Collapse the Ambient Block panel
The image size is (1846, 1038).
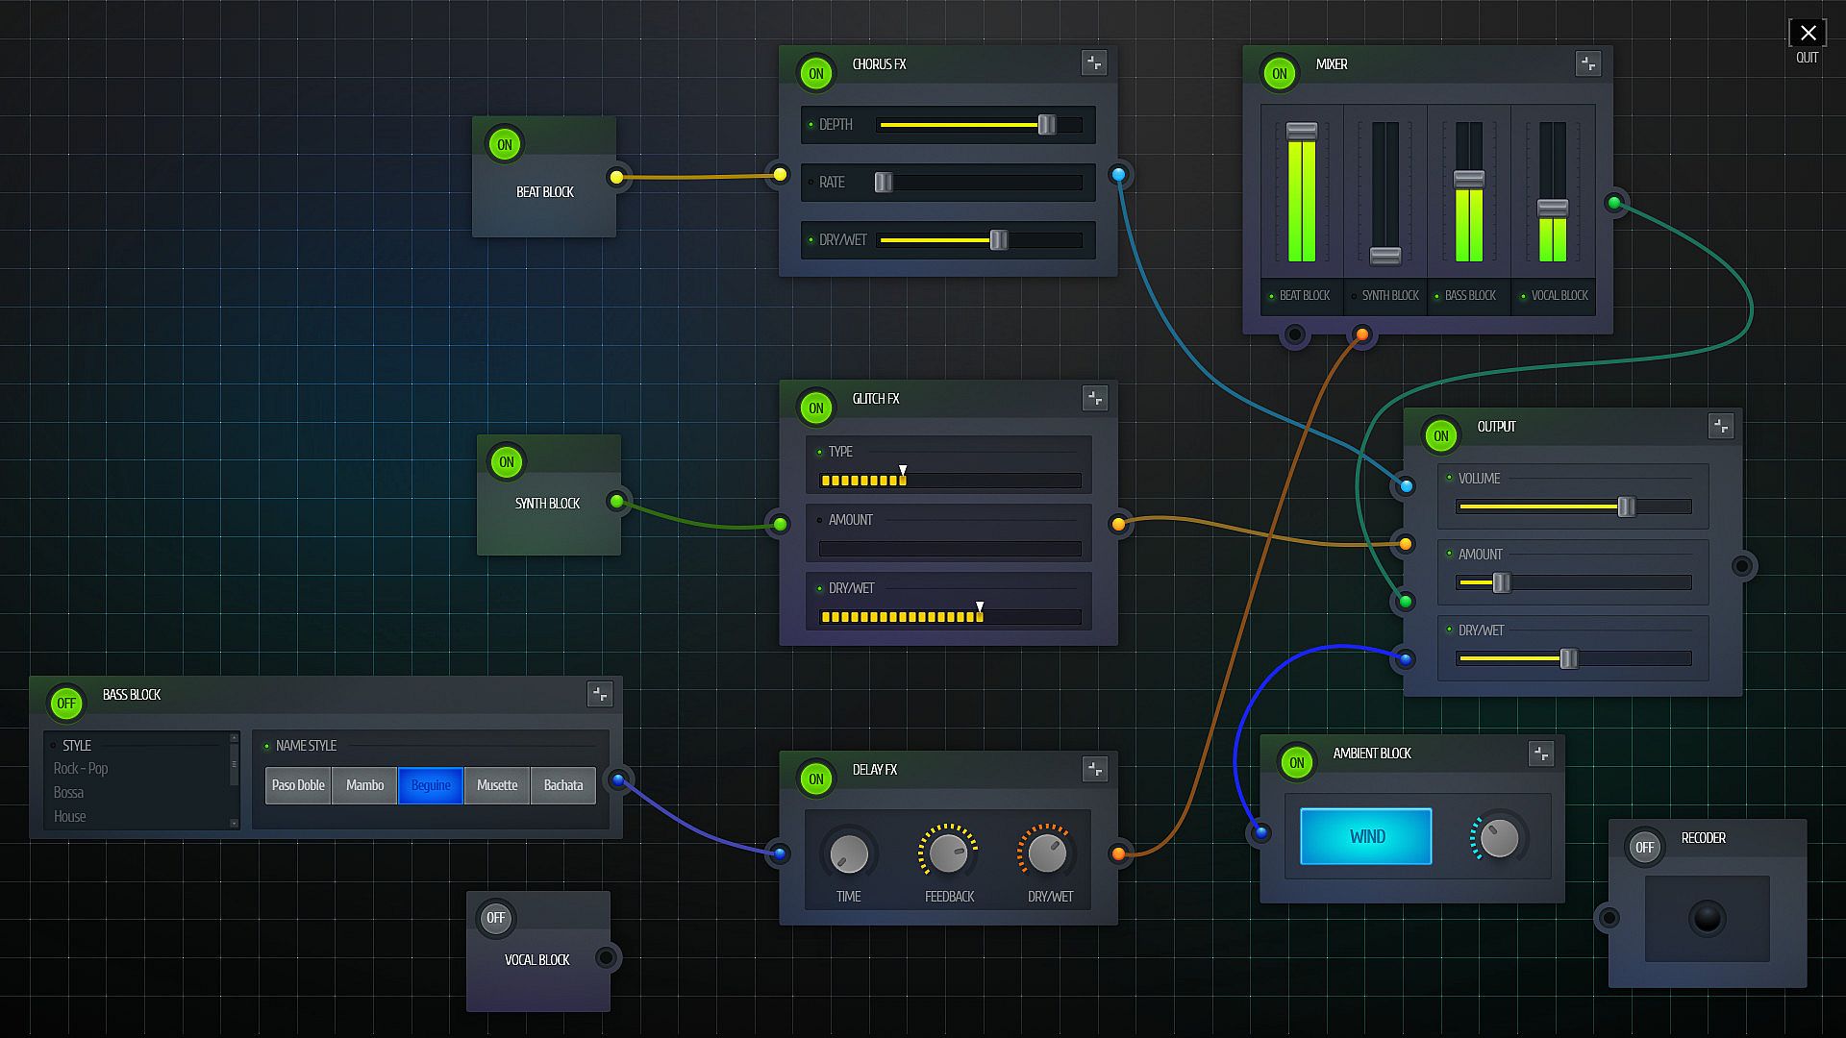[1541, 754]
